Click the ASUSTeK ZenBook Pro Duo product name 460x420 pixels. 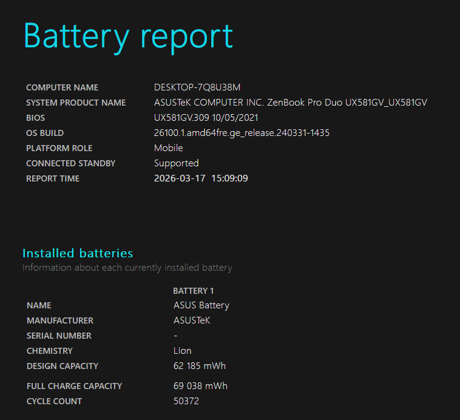coord(291,103)
